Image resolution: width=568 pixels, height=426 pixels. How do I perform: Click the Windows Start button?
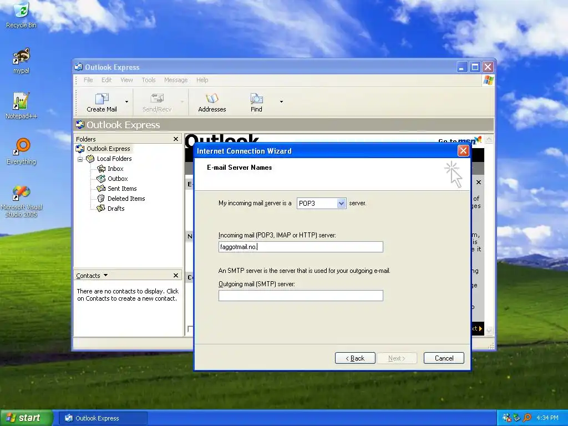coord(26,418)
